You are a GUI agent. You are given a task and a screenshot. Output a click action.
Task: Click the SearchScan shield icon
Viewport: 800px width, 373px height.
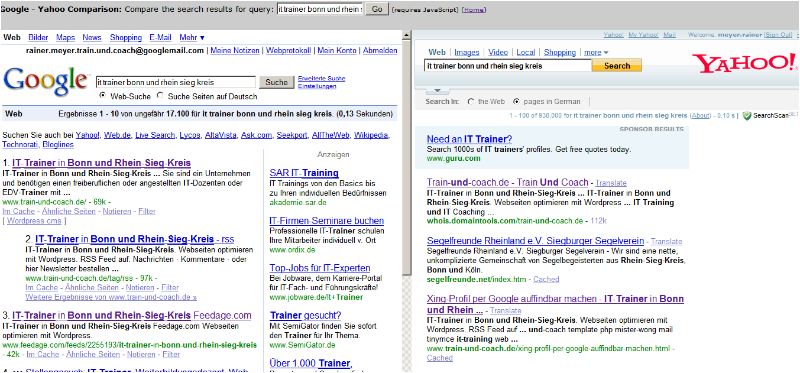tap(747, 116)
